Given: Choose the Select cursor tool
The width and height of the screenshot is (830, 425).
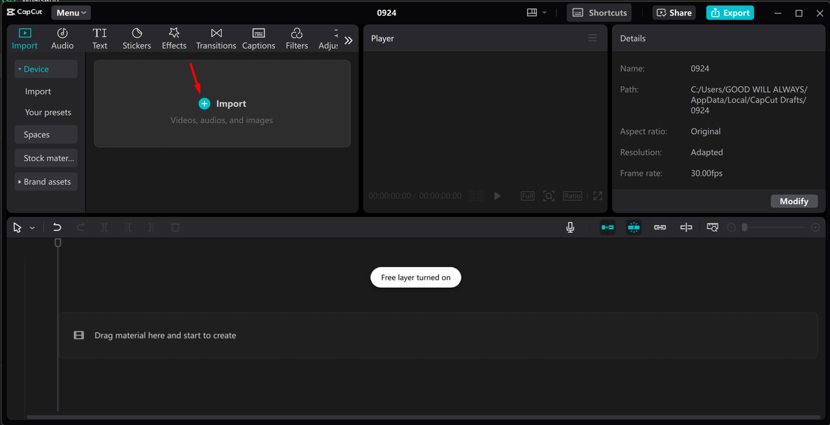Looking at the screenshot, I should (18, 227).
